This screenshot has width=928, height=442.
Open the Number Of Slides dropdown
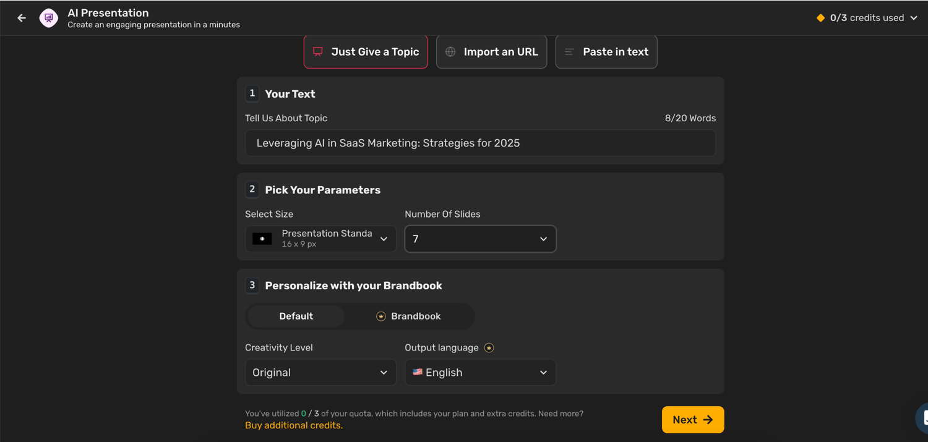pyautogui.click(x=480, y=239)
